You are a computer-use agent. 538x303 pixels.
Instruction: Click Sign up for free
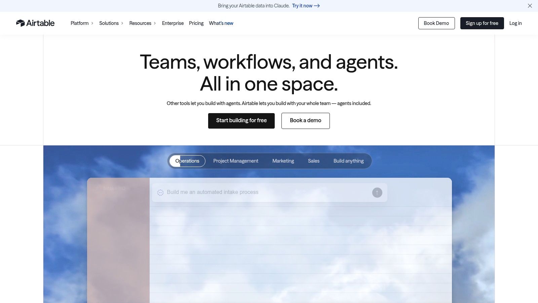pyautogui.click(x=482, y=23)
